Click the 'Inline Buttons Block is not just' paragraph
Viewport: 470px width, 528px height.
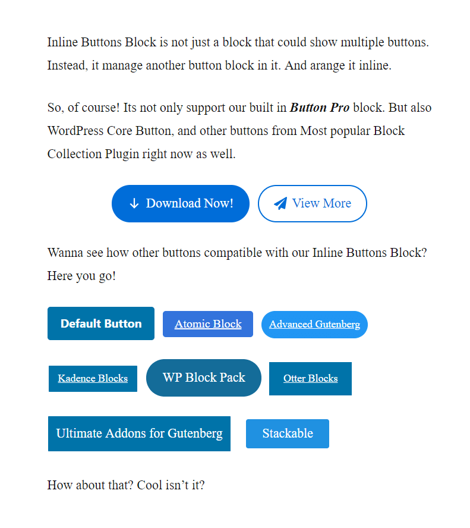click(238, 54)
